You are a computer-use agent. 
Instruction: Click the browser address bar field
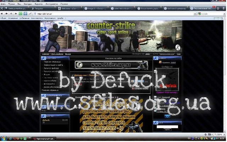(x=113, y=14)
